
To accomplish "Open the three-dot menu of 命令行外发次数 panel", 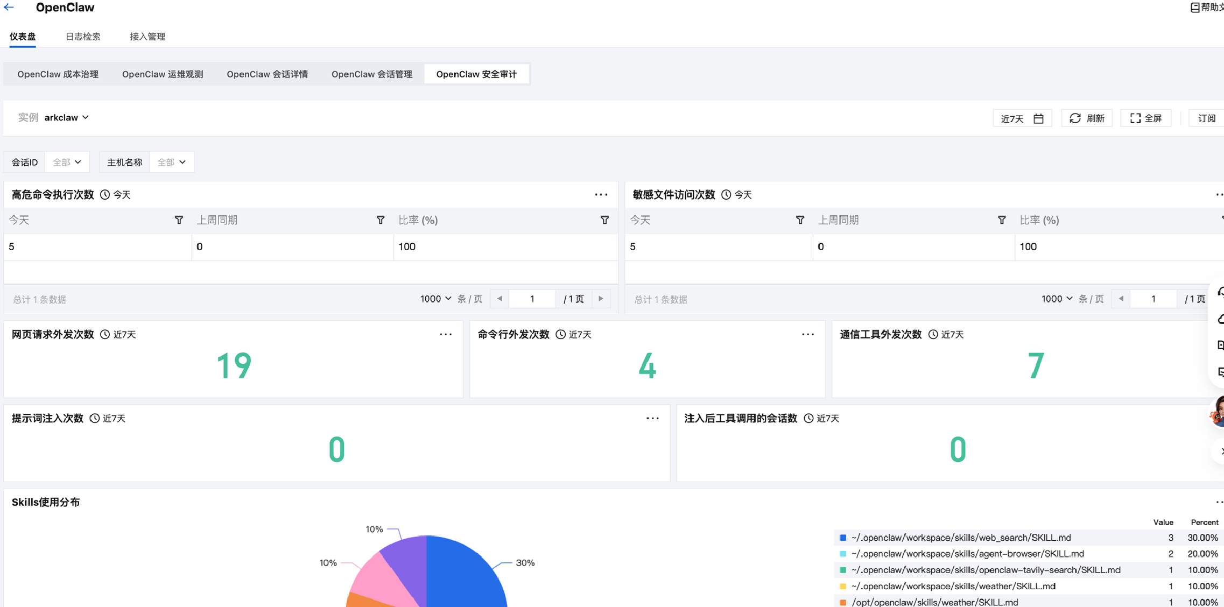I will point(807,334).
